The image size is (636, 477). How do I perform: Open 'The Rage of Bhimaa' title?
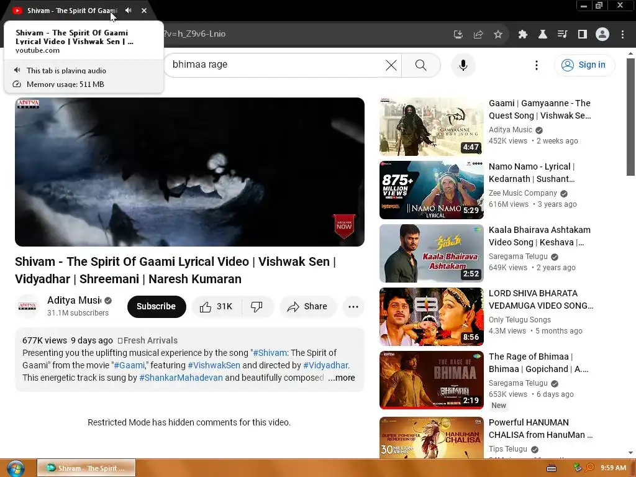coord(538,363)
